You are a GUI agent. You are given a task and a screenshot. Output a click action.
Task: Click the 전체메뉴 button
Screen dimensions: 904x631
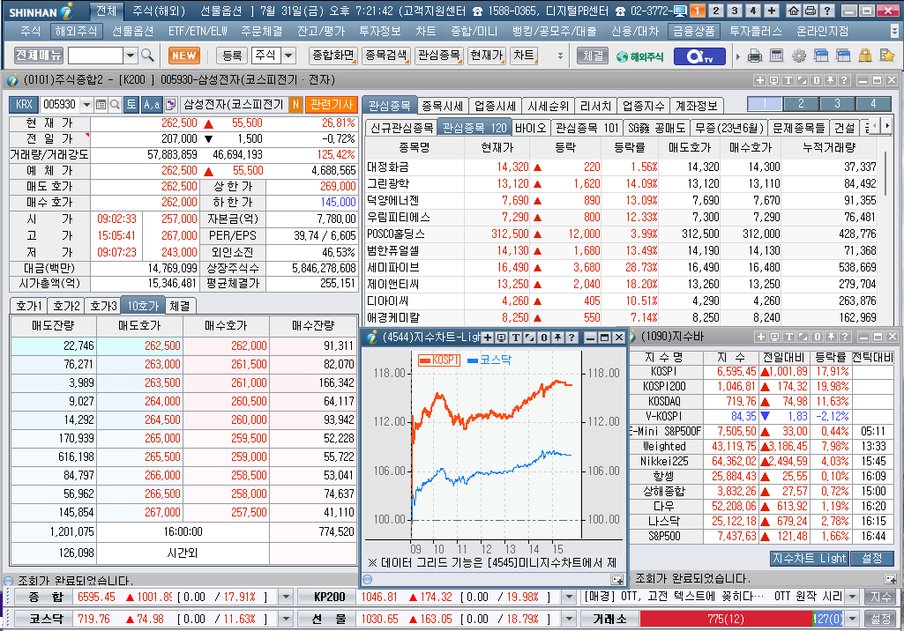(39, 56)
